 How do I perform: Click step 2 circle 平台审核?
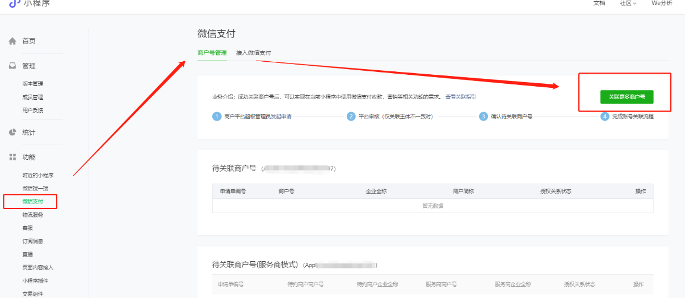point(351,116)
